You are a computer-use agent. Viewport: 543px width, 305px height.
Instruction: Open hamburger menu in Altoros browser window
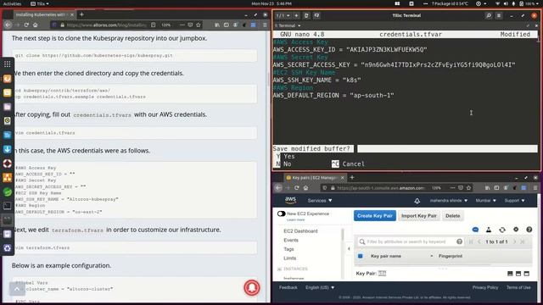(265, 25)
